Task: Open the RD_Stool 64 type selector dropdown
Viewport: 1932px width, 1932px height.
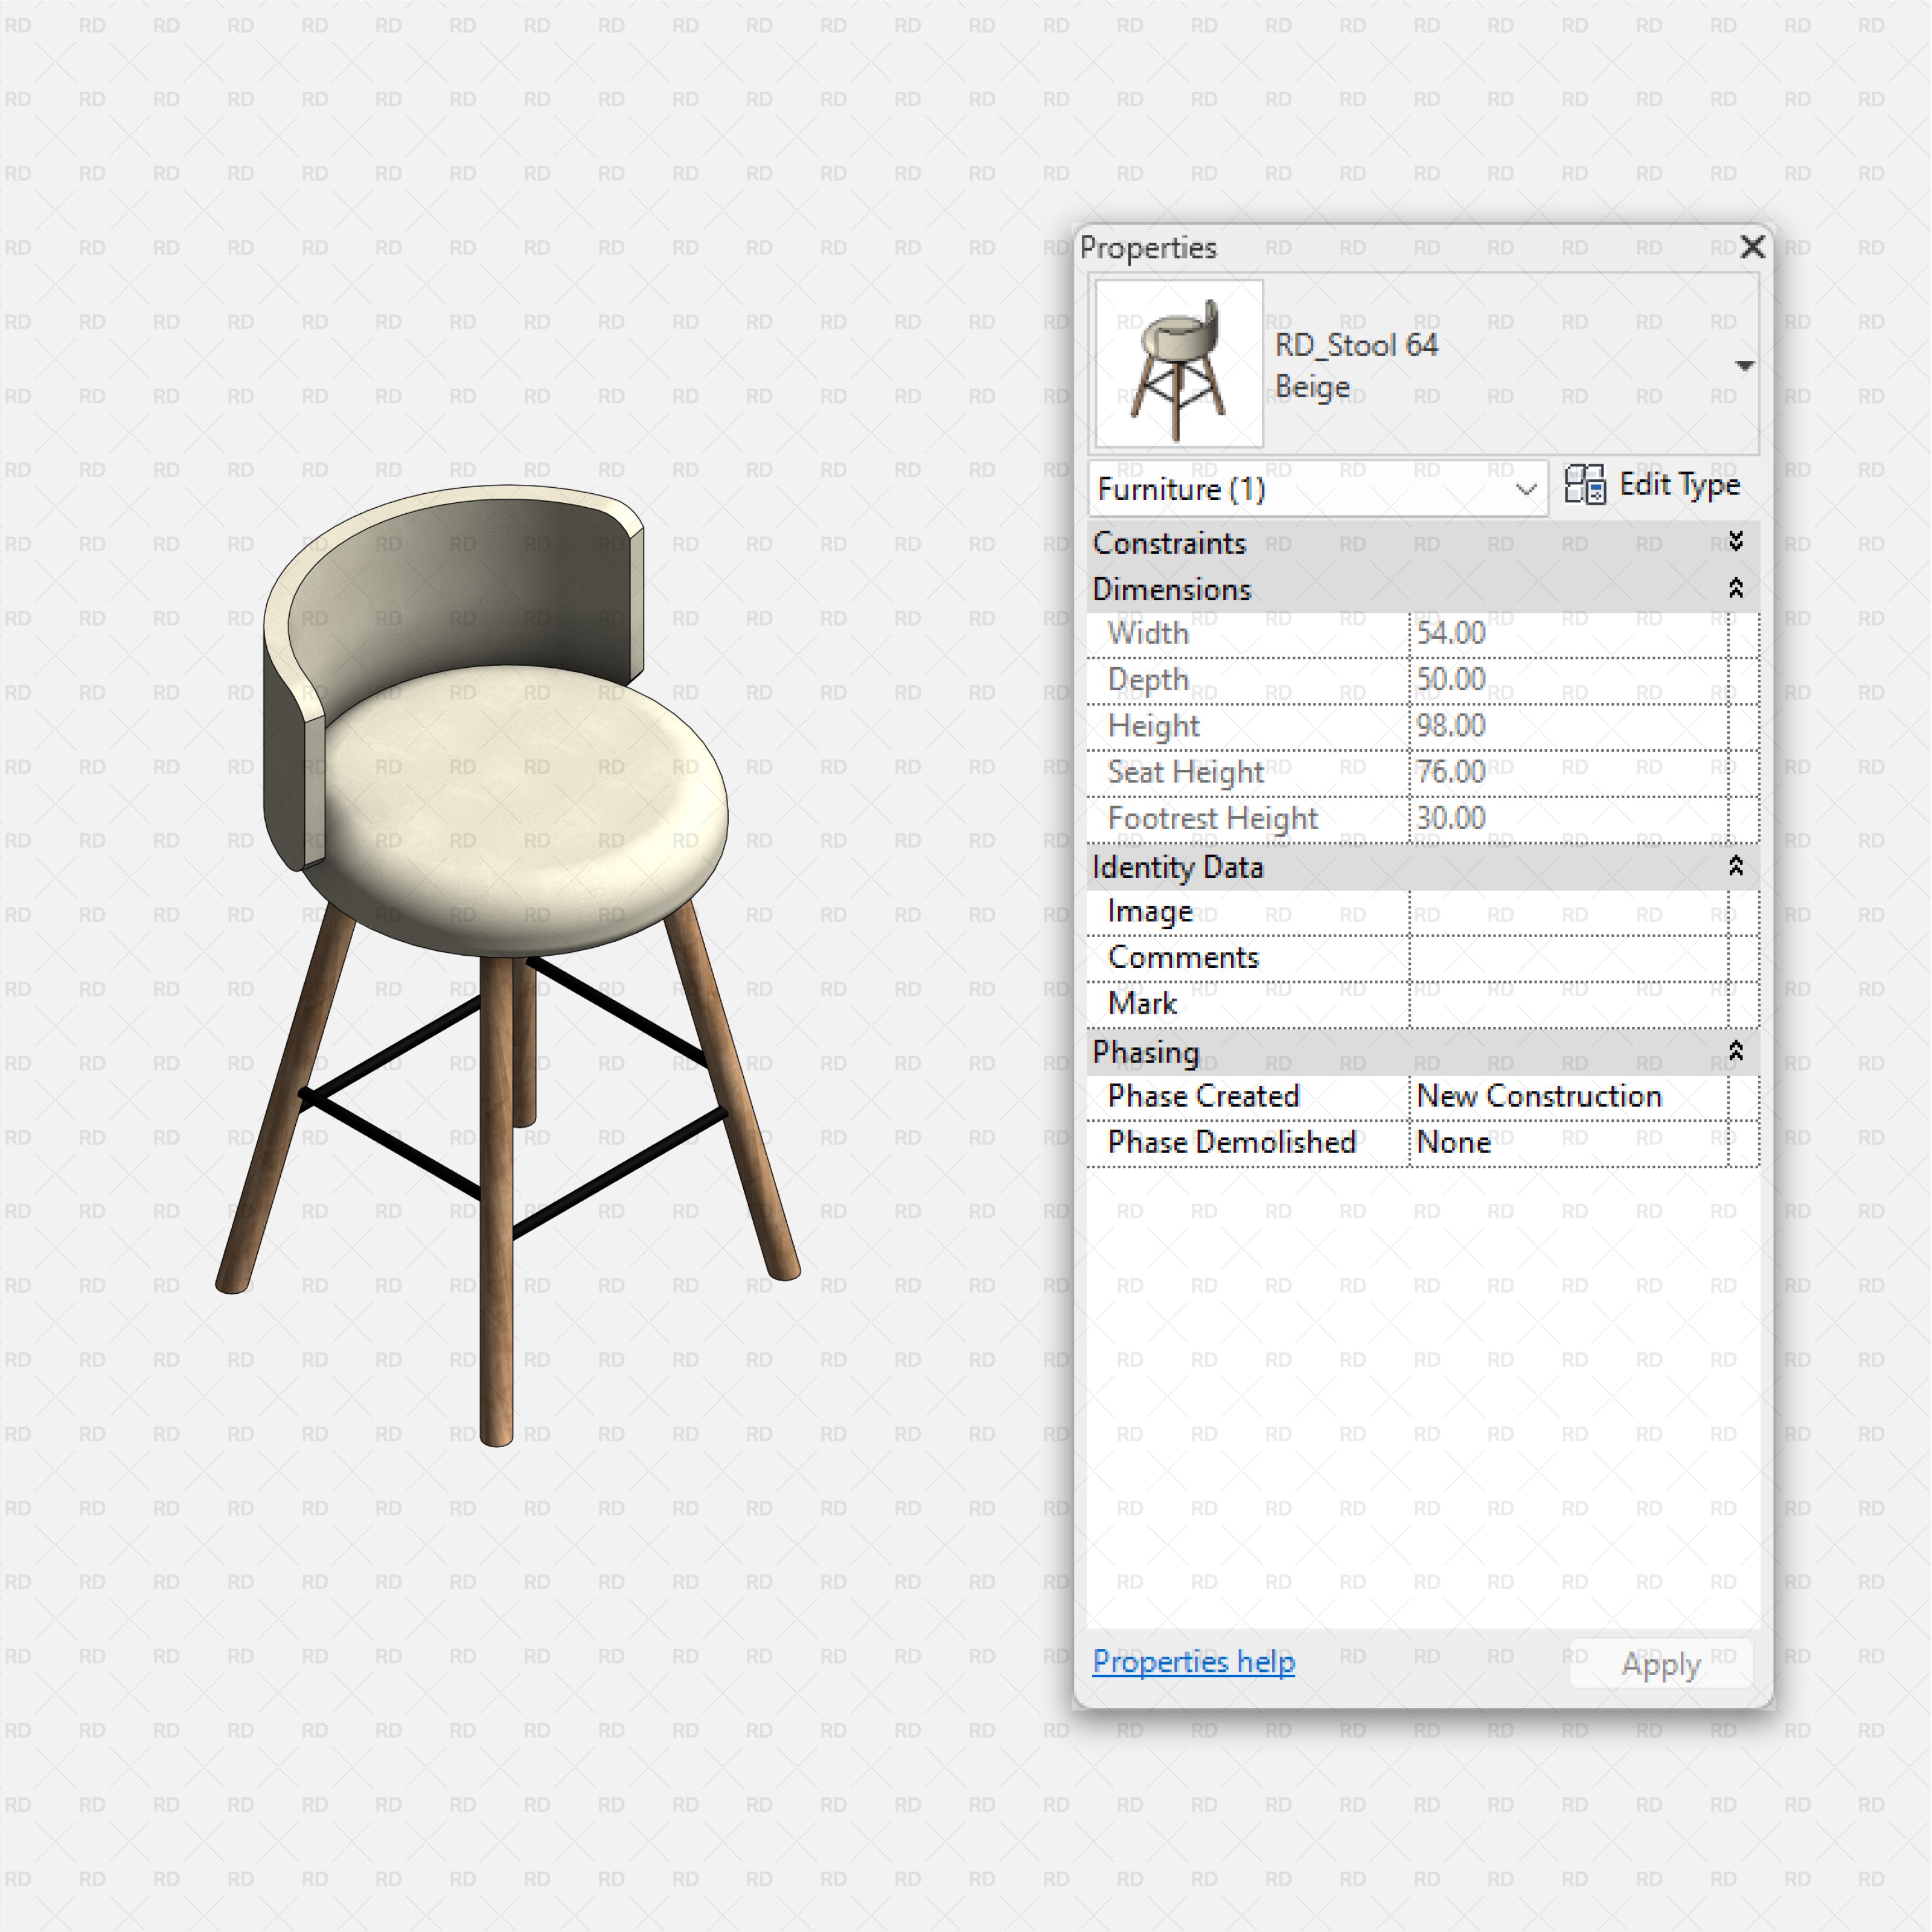Action: point(1744,365)
